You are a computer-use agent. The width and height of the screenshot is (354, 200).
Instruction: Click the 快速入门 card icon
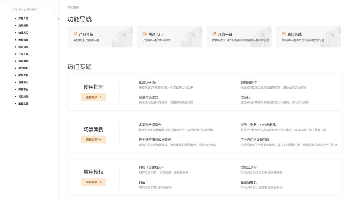145,34
